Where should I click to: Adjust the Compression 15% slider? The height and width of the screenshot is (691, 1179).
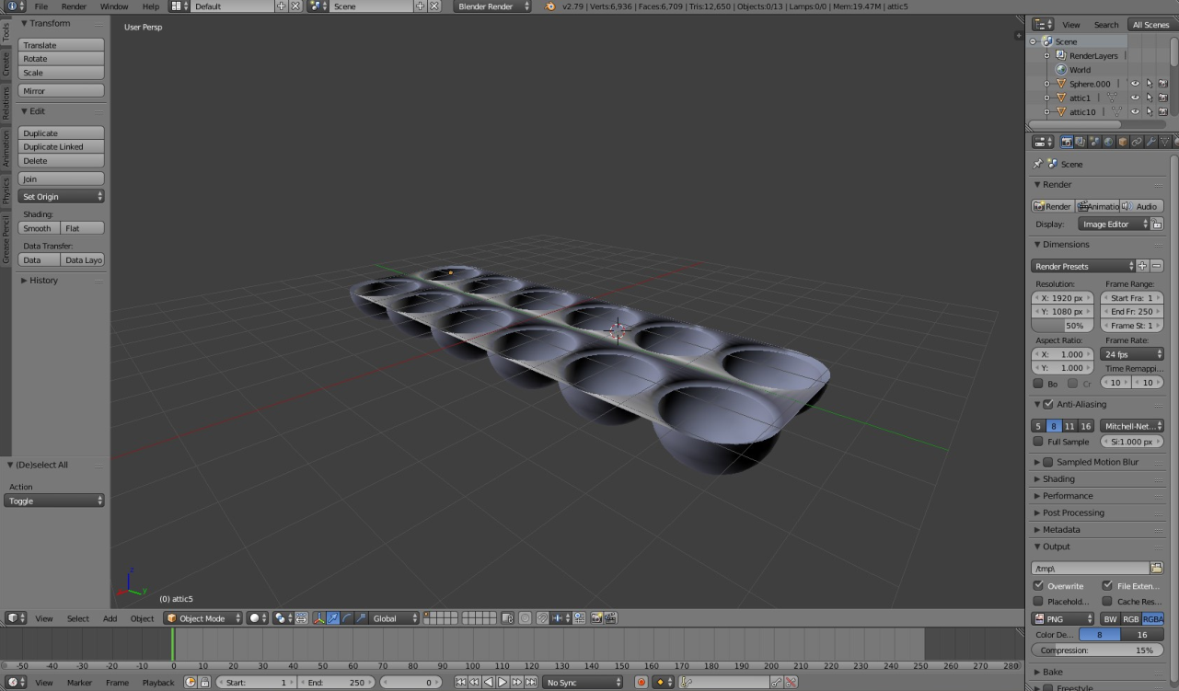pos(1098,651)
